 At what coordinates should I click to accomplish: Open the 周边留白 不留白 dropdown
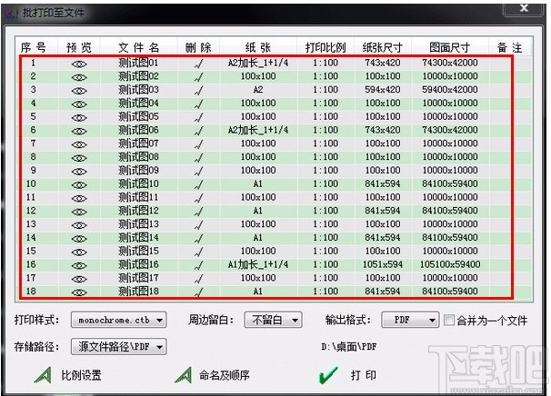click(273, 320)
